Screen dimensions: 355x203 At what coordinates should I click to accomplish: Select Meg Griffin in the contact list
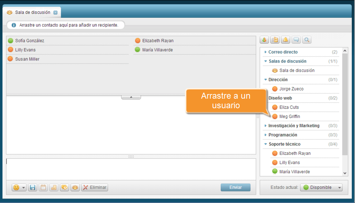pyautogui.click(x=290, y=116)
